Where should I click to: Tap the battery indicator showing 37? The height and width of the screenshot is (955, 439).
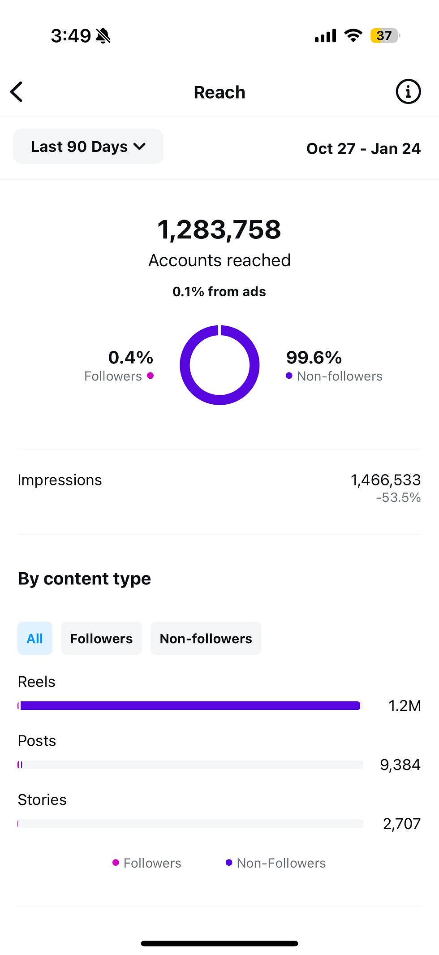click(x=384, y=35)
